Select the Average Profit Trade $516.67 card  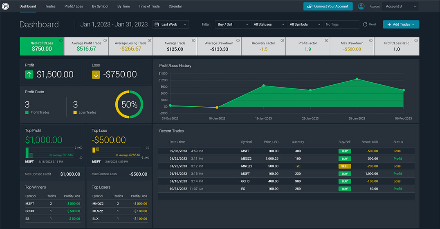pos(86,46)
